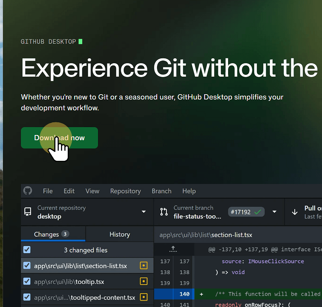
Task: Open the Current repository dropdown
Action: click(143, 212)
